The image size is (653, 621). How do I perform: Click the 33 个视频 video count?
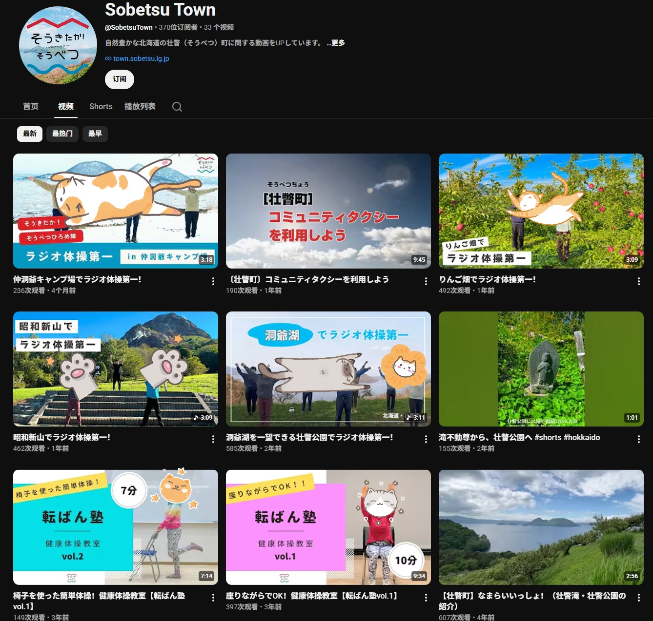[x=219, y=27]
